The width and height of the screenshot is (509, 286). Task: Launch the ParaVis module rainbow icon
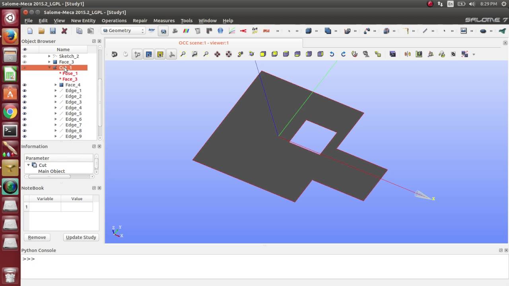point(186,31)
